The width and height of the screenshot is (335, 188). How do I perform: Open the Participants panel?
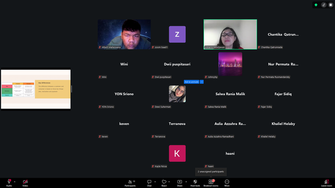pyautogui.click(x=130, y=183)
